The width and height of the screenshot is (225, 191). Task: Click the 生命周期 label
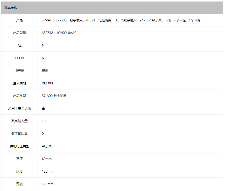pos(19,83)
